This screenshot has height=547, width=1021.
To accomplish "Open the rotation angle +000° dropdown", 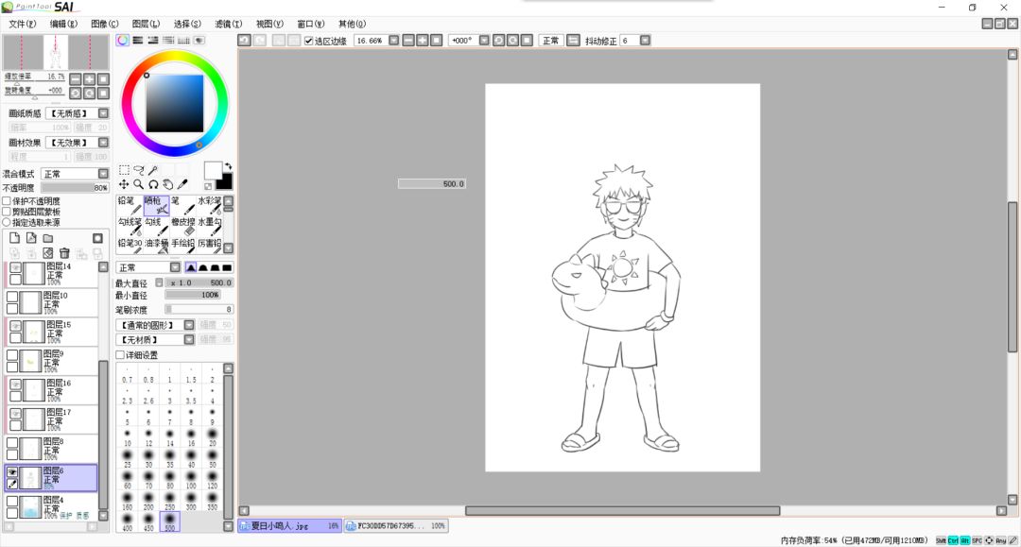I will 484,41.
